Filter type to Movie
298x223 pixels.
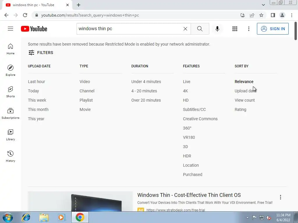(x=85, y=109)
